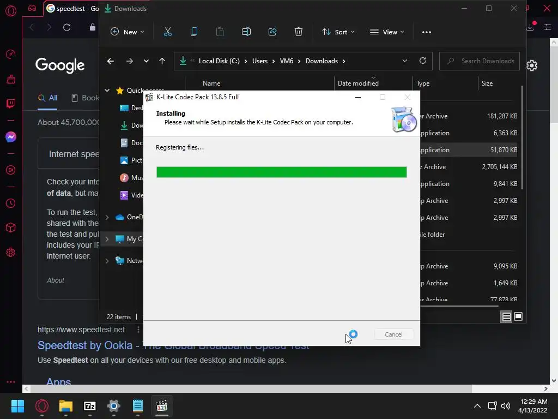Click the Share icon in File Explorer toolbar
This screenshot has width=558, height=419.
pyautogui.click(x=272, y=32)
